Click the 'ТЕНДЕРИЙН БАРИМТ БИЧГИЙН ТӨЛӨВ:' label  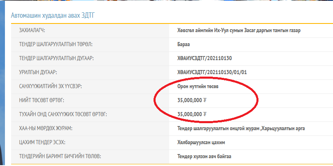60,157
